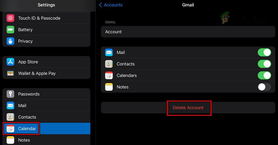Click the yellow Notes icon in sidebar

click(10, 140)
